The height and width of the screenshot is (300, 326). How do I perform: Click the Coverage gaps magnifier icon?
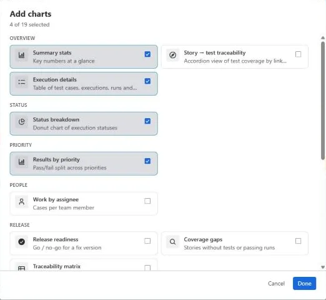[172, 242]
